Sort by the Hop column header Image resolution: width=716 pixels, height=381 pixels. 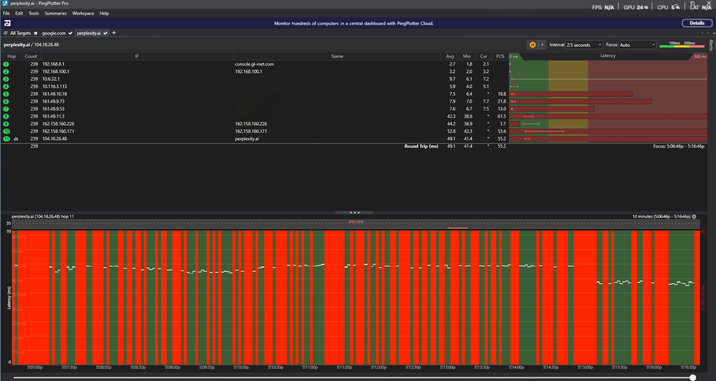(12, 56)
